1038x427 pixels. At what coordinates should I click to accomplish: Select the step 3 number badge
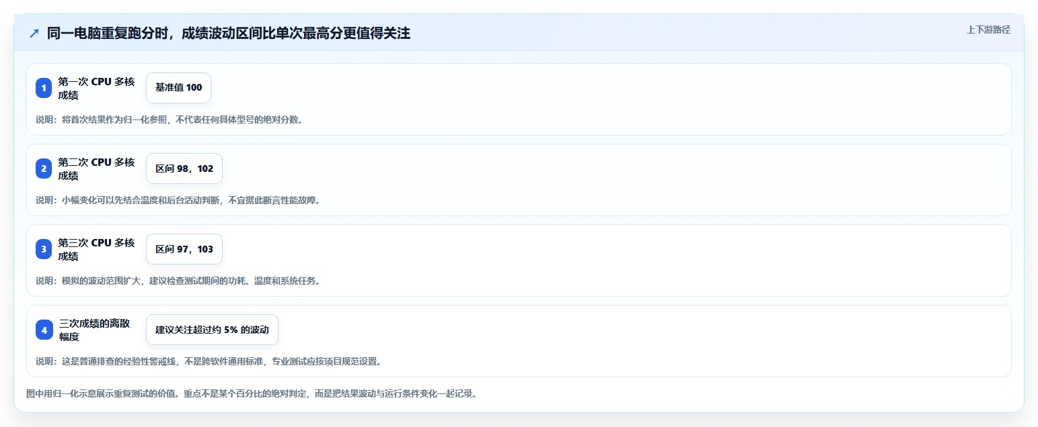point(44,249)
